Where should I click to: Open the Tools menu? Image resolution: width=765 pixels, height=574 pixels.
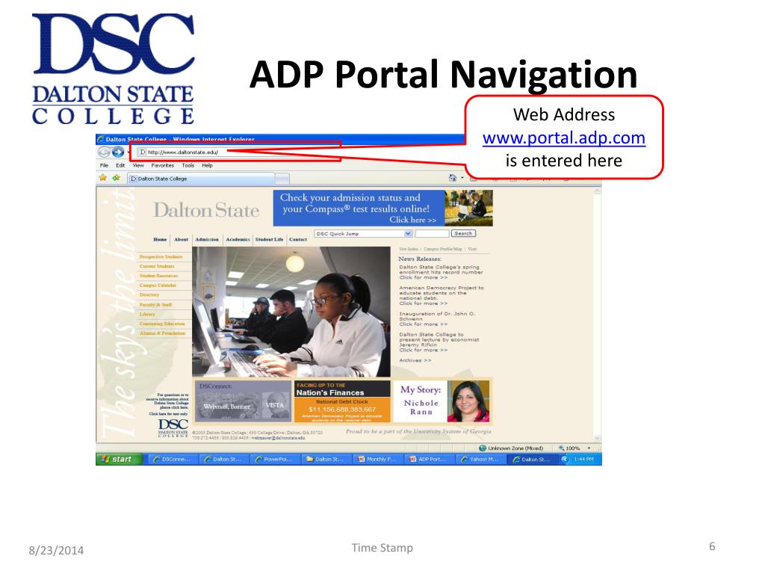click(x=188, y=165)
